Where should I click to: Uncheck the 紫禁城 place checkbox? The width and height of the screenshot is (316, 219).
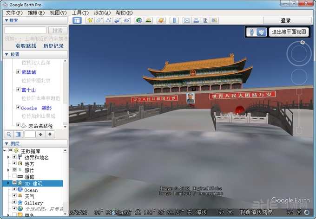18,71
